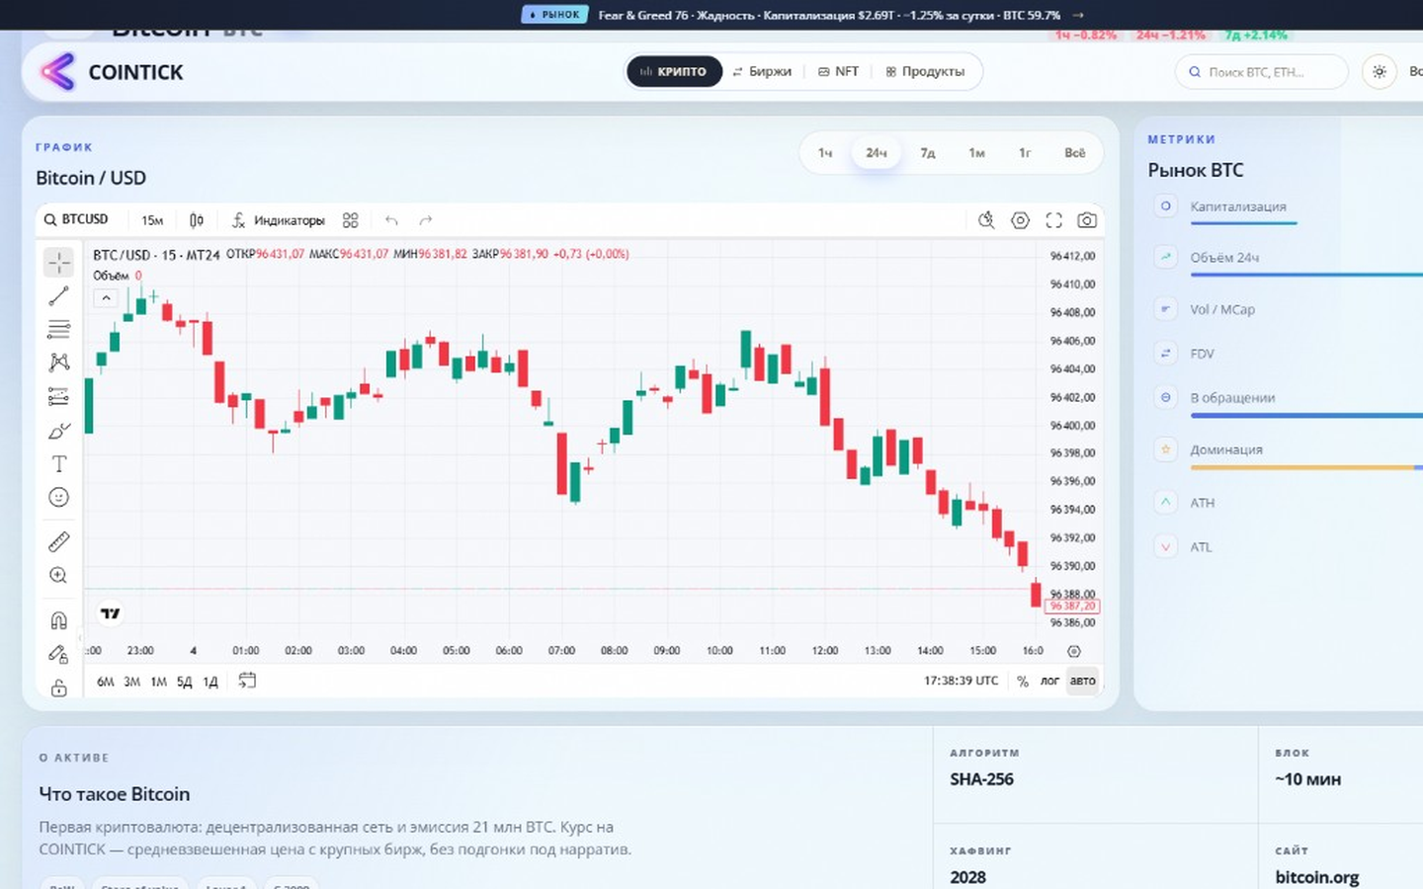Open chart settings hexagon icon

pyautogui.click(x=1021, y=220)
